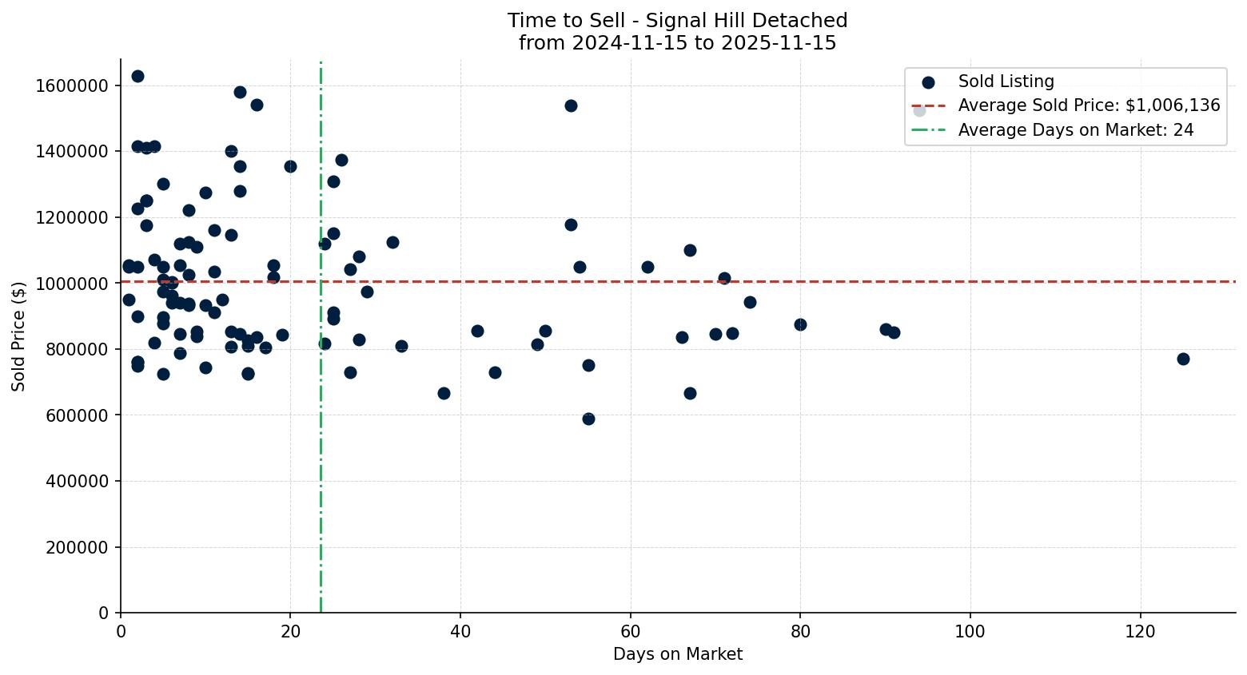Expand the legend box in the corner
Image resolution: width=1247 pixels, height=675 pixels.
[1065, 105]
